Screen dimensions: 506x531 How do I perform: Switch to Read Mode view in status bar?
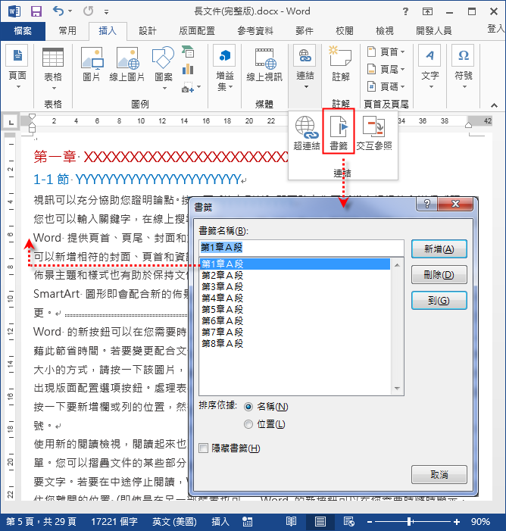click(x=291, y=521)
